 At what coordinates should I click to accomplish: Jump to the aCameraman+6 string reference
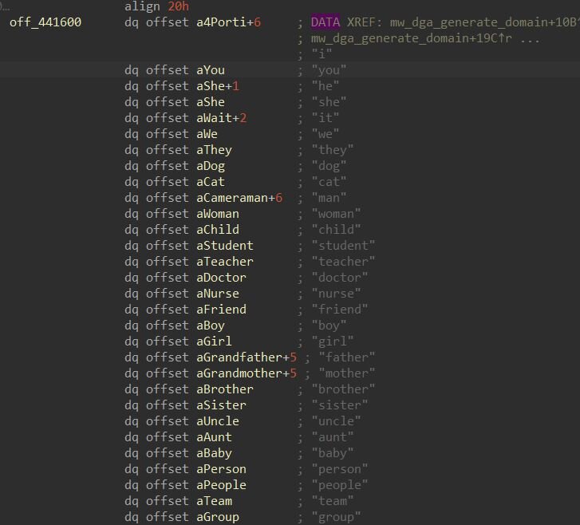[x=239, y=198]
